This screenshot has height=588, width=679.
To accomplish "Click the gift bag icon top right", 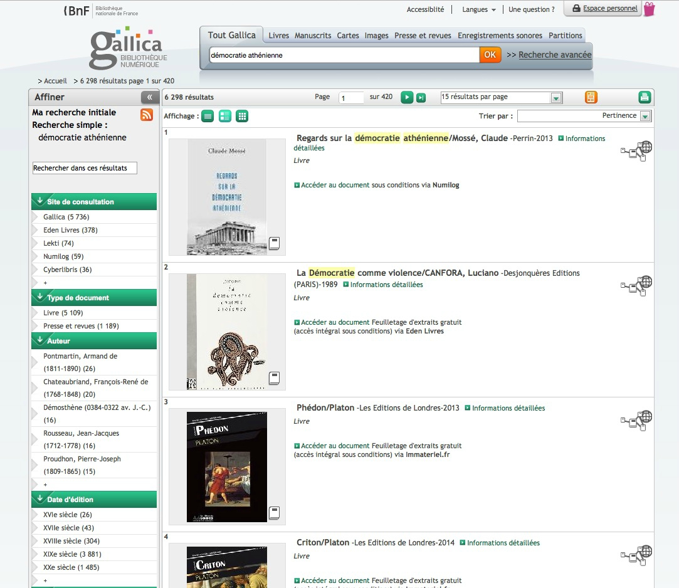I will point(649,9).
